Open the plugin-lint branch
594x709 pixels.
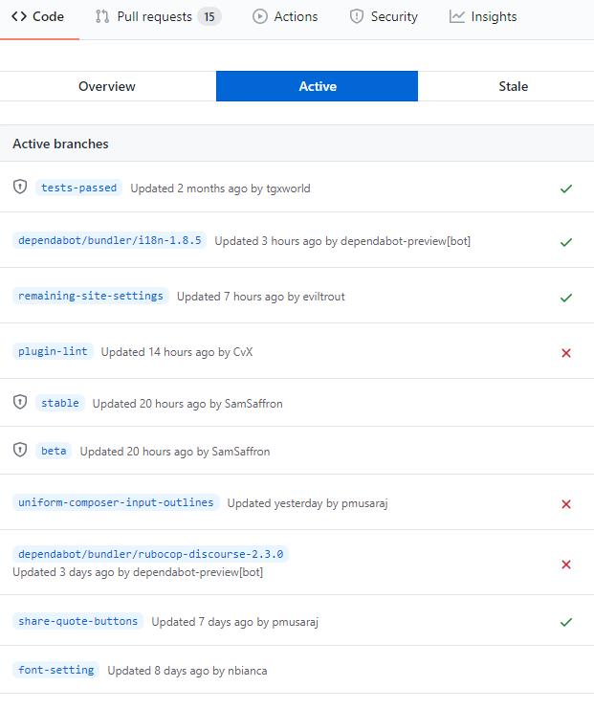coord(53,351)
